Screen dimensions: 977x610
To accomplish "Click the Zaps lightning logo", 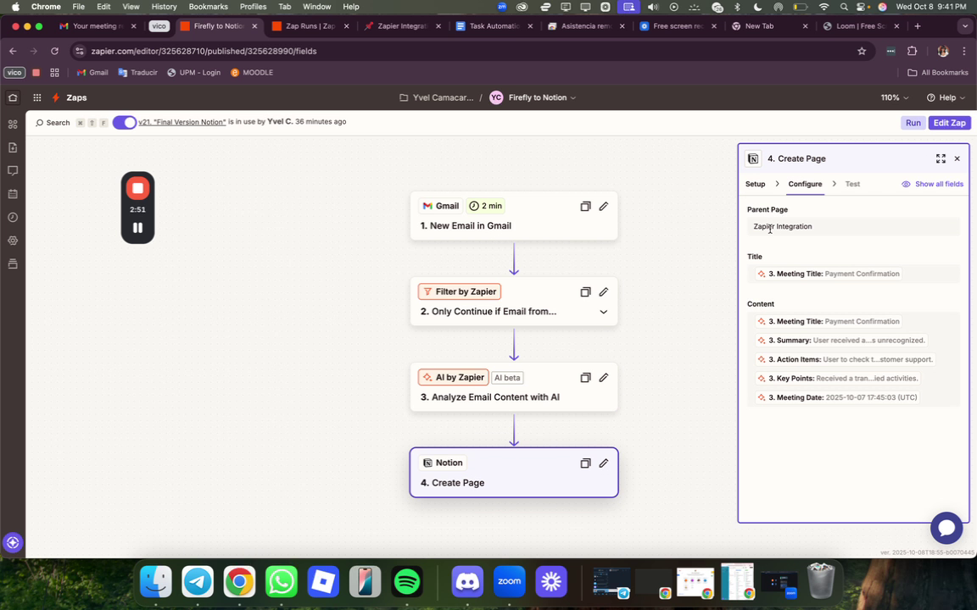I will click(x=56, y=97).
